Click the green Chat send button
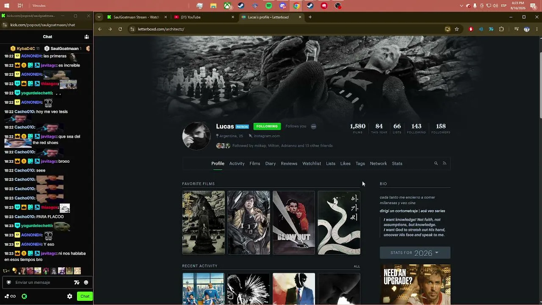Viewport: 542px width, 305px height. coord(85,297)
